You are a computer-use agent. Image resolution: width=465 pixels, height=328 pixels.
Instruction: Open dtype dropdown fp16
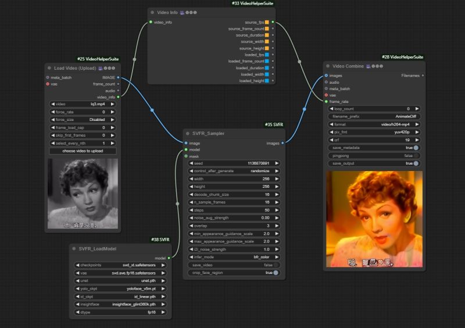click(120, 312)
